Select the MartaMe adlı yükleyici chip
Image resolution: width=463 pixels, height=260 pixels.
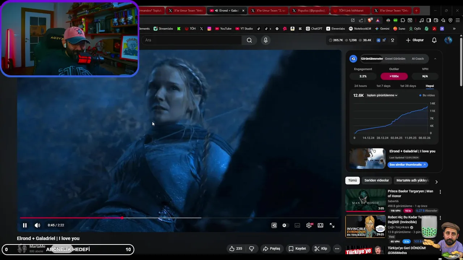coord(412,180)
